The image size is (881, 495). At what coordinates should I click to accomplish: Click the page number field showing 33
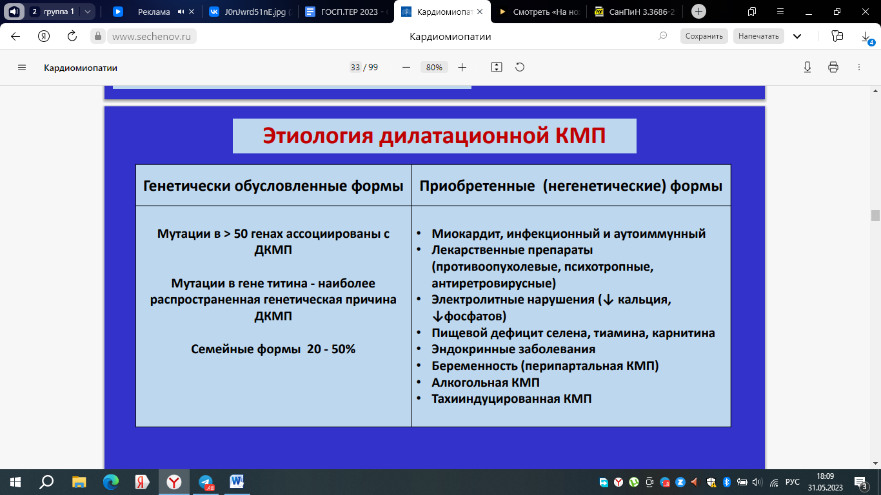[x=355, y=67]
